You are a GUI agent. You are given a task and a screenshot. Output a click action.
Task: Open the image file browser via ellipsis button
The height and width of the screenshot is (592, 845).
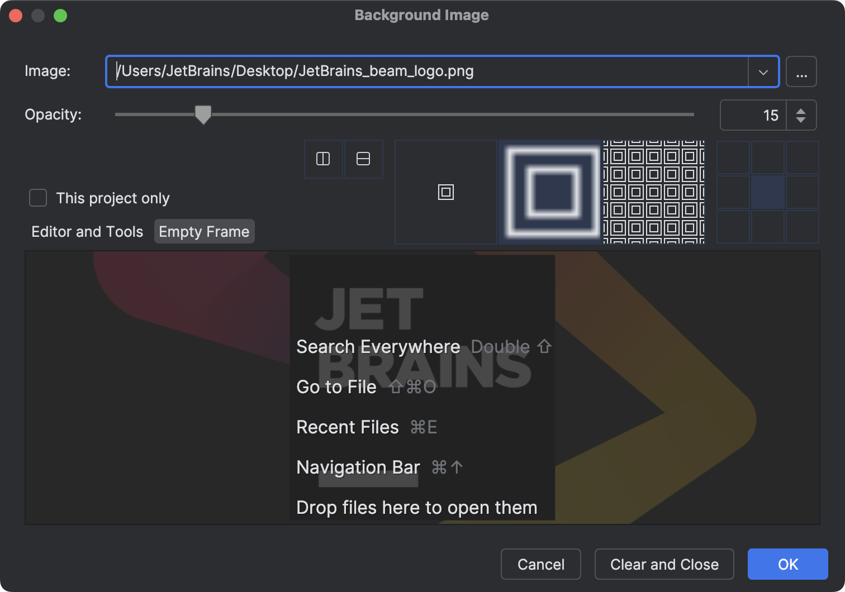[x=801, y=71]
